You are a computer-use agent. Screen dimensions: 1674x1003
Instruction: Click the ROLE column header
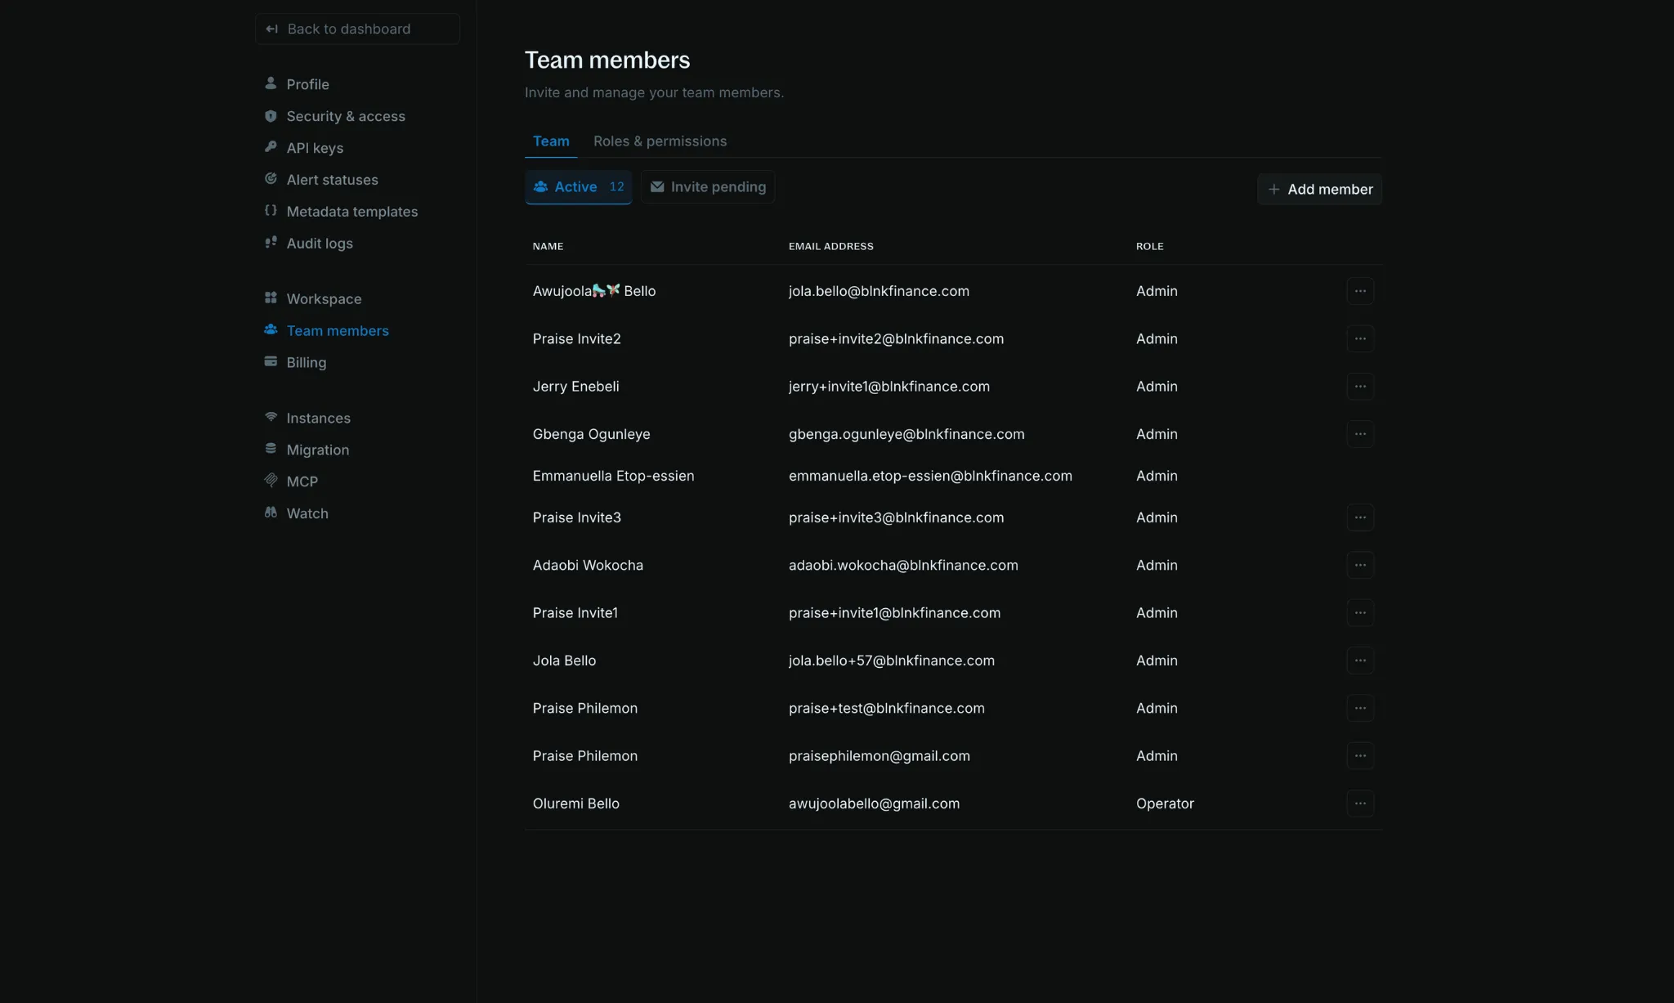pos(1149,246)
